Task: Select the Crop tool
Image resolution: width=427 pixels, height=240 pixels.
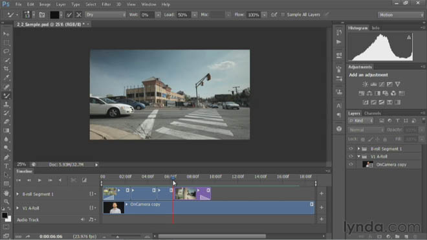Action: (x=6, y=69)
